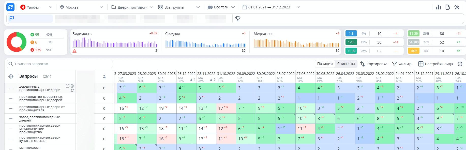
Task: Delete the деревянные противопожарные двери query
Action: 72,86
